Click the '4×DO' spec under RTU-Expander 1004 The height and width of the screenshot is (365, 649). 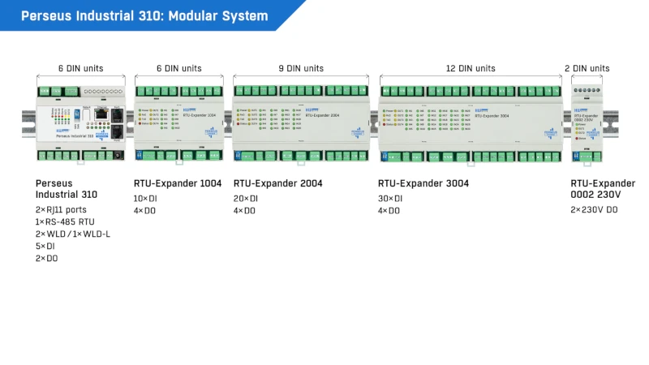click(x=144, y=211)
